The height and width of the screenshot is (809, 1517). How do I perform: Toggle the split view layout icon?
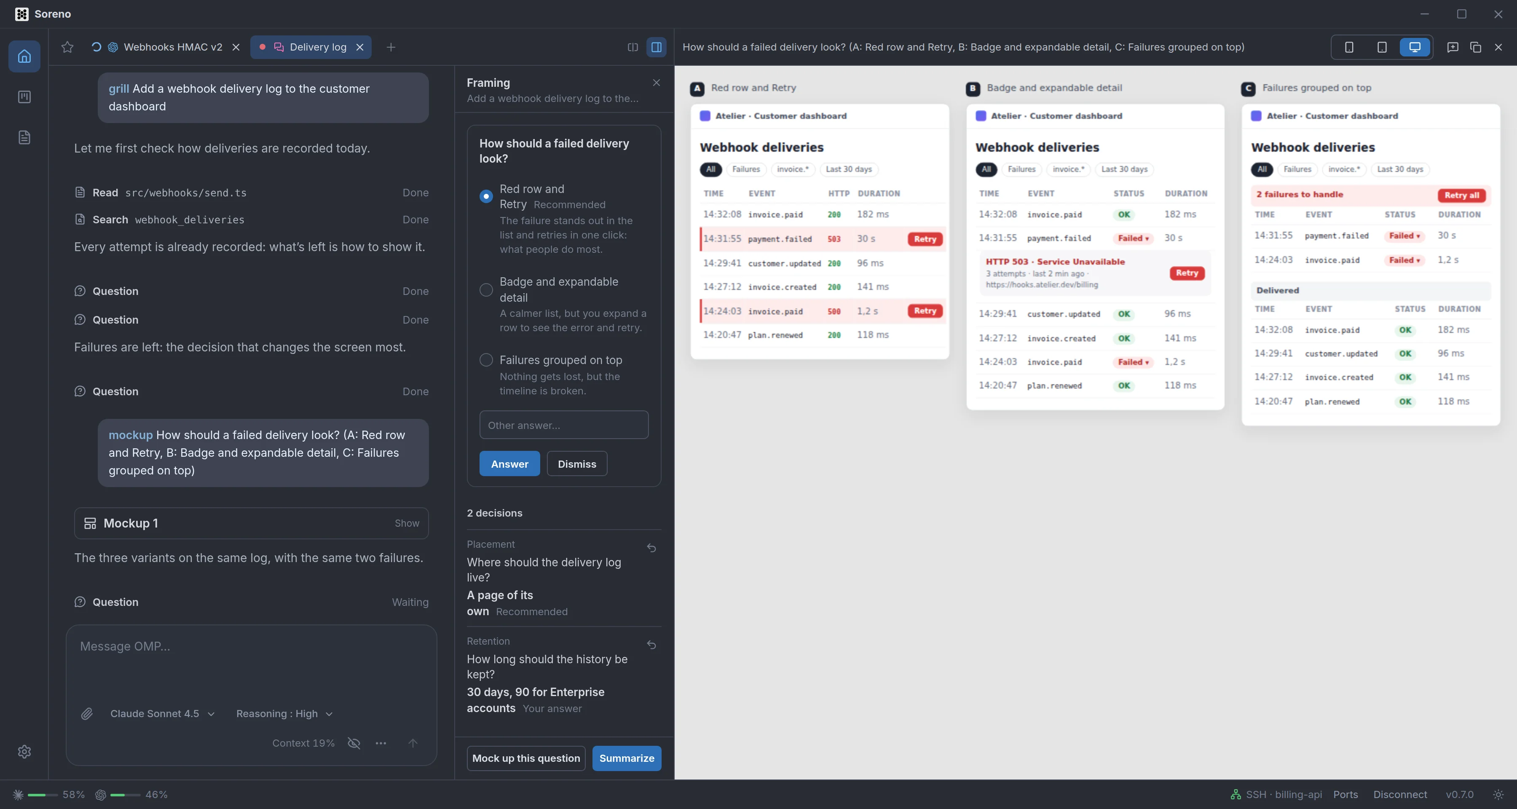[x=633, y=47]
